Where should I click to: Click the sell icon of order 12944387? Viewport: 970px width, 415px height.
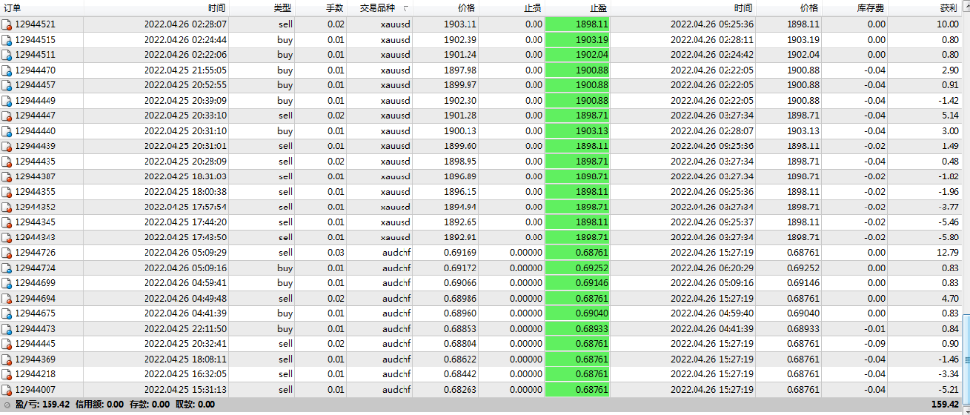tap(6, 176)
